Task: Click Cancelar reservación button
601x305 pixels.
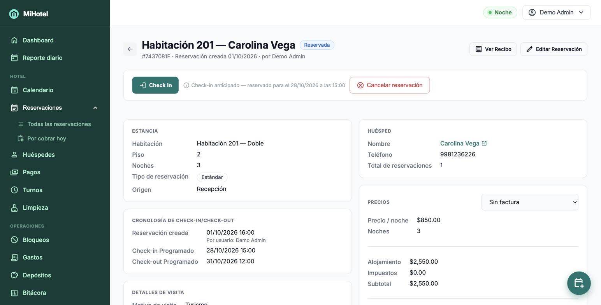Action: [x=390, y=85]
